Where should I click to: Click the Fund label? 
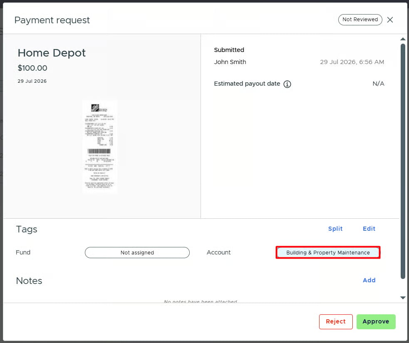tap(23, 252)
